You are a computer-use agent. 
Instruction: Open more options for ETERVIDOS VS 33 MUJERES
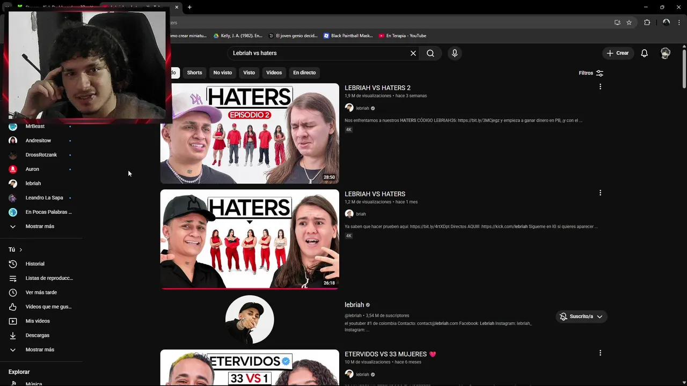tap(600, 353)
